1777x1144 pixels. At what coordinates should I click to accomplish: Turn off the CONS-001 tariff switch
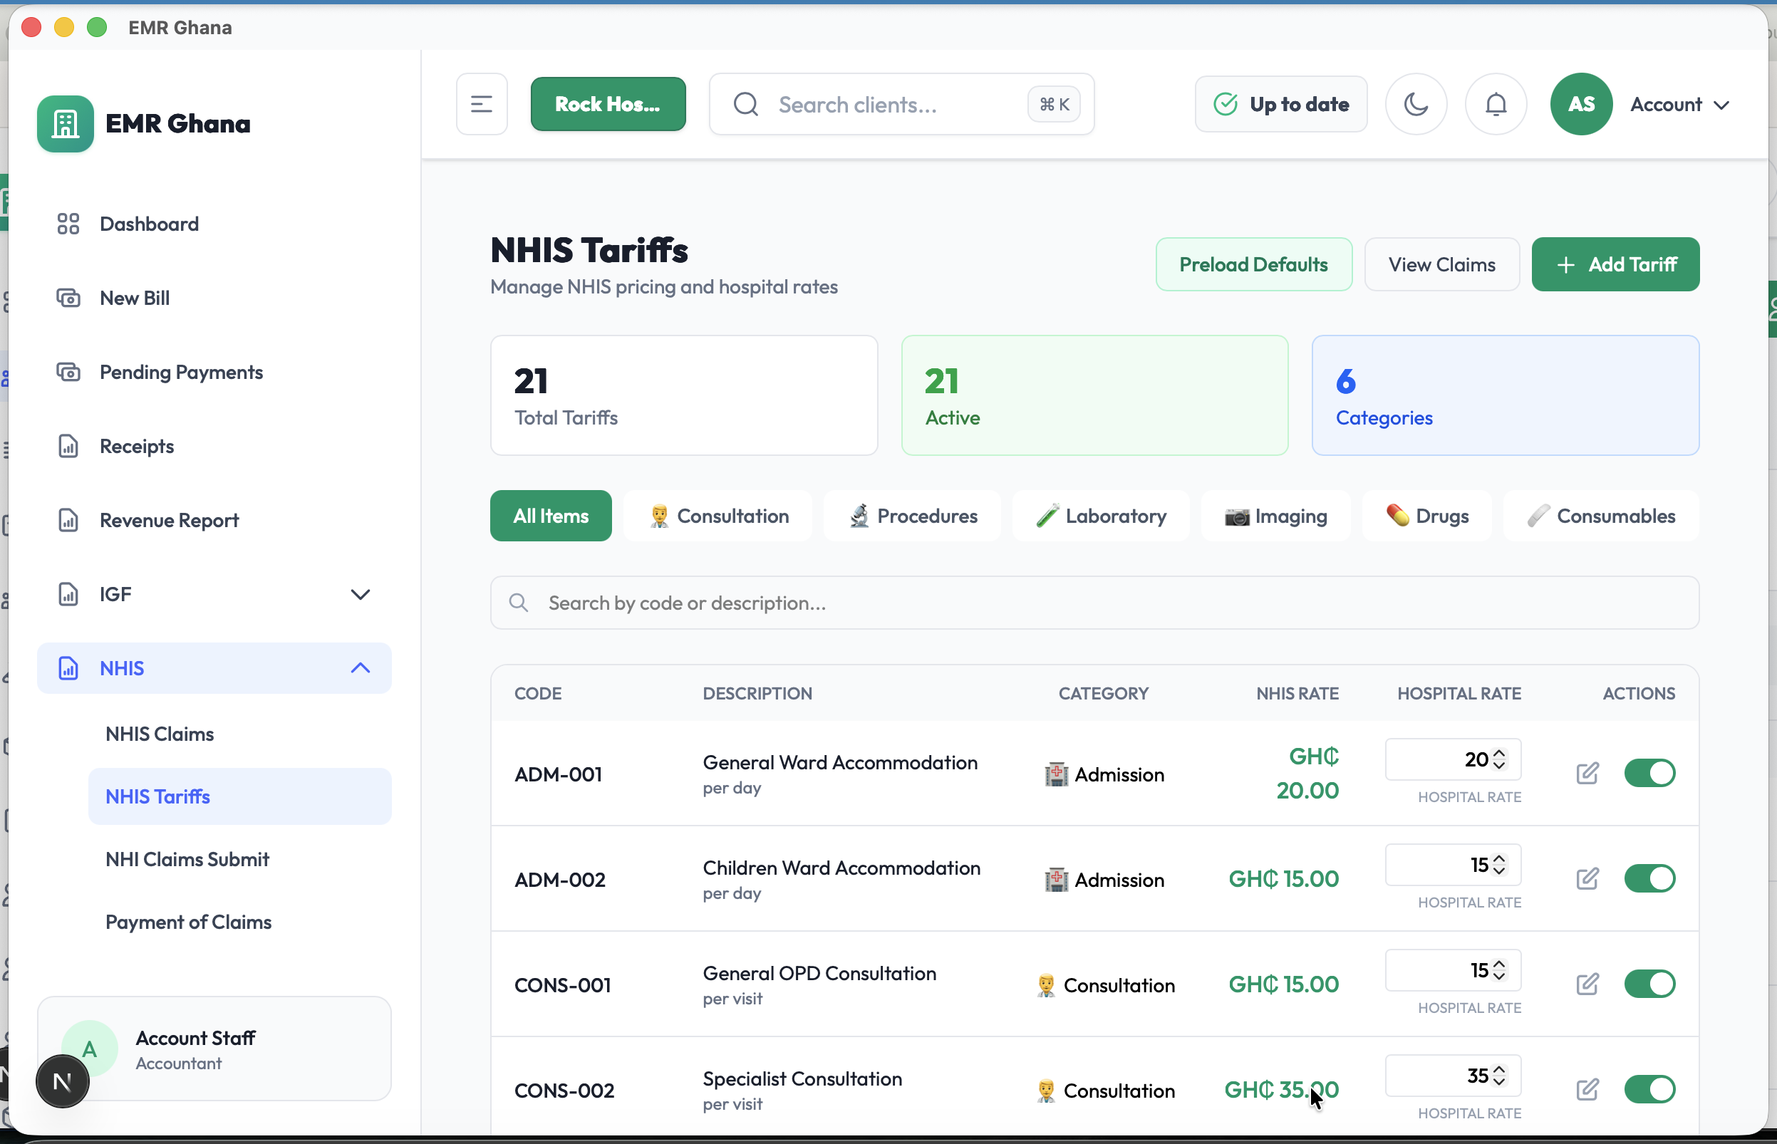click(1649, 984)
